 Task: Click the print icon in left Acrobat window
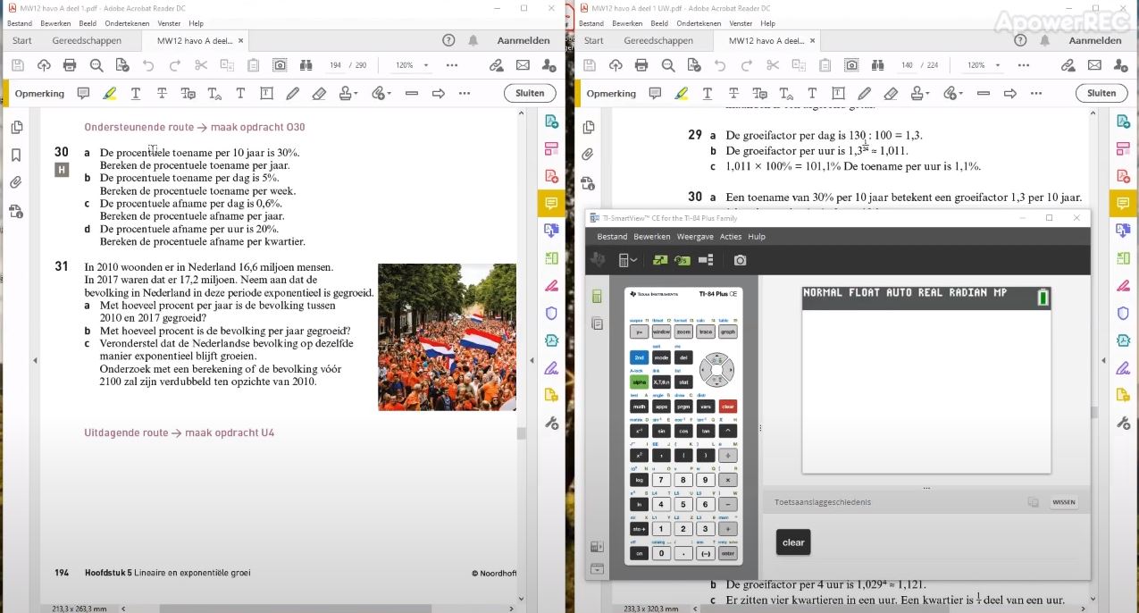[x=70, y=65]
